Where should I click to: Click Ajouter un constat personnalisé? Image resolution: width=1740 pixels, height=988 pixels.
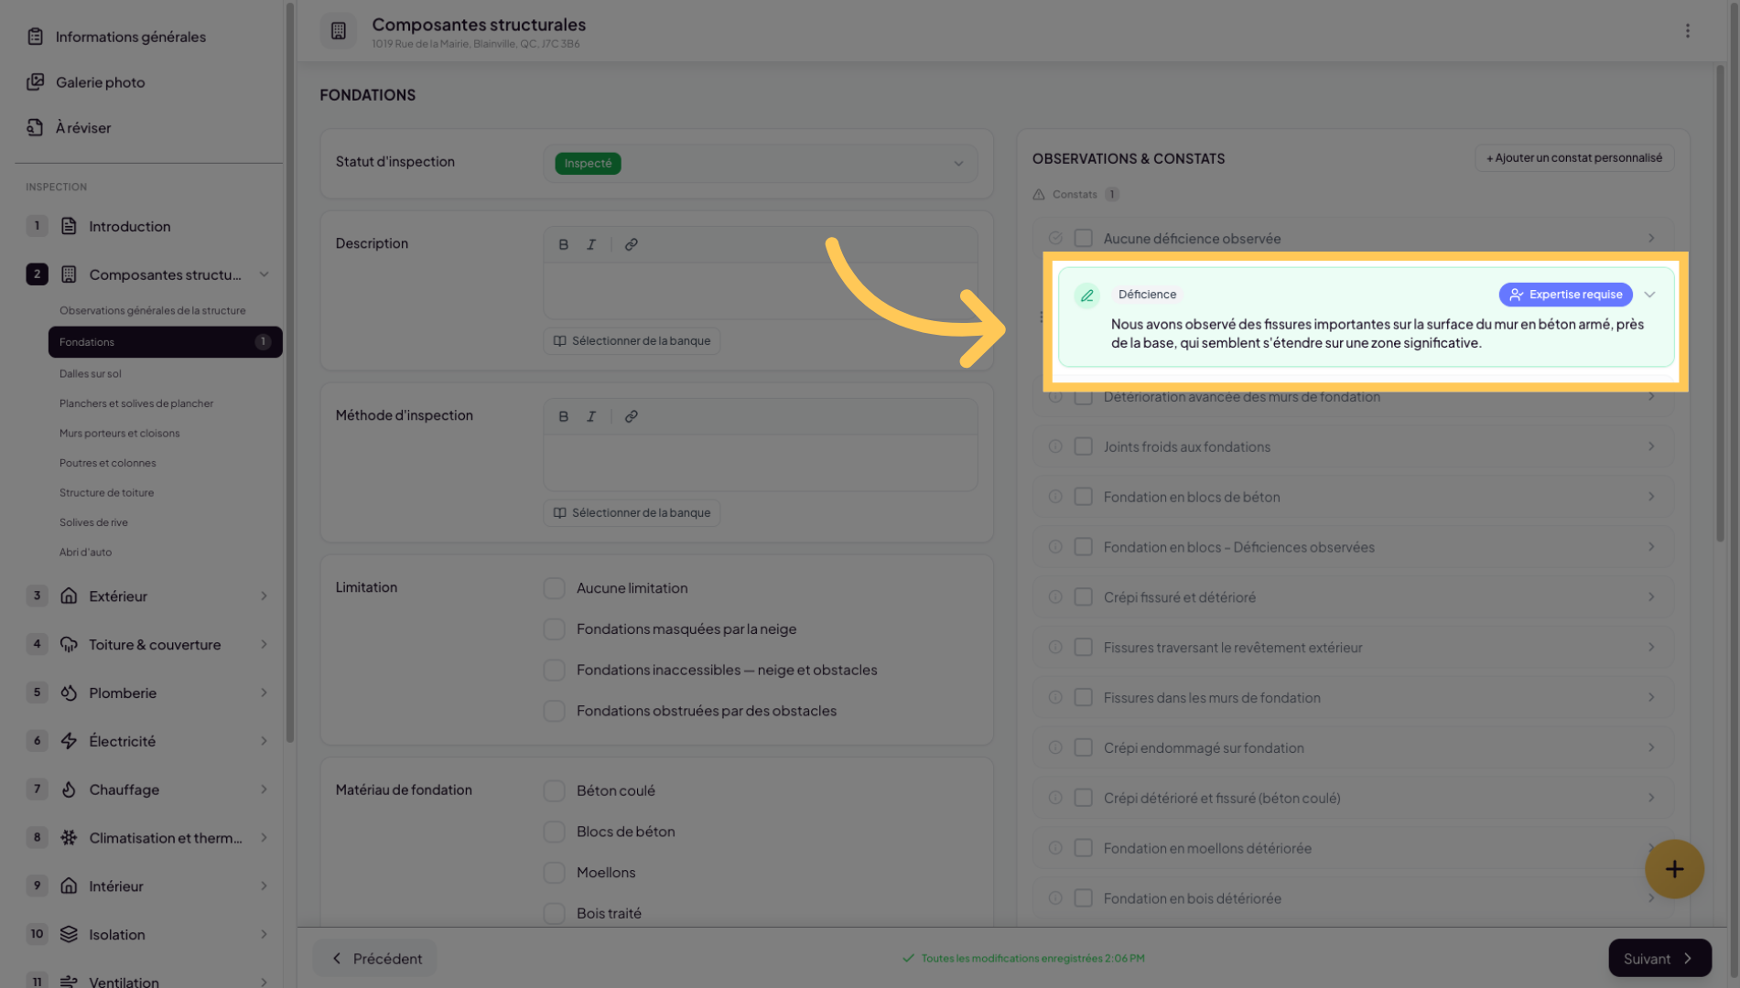point(1573,158)
